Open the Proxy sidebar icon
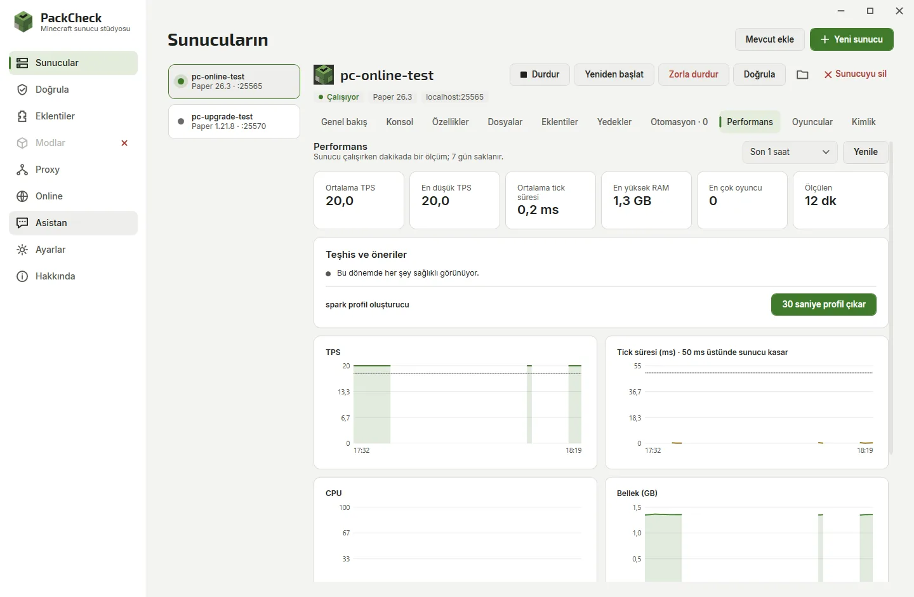 pos(22,170)
